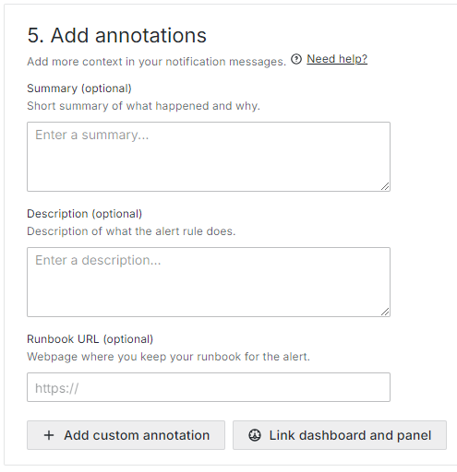This screenshot has height=472, width=457.
Task: Click Link dashboard and panel button
Action: (340, 435)
